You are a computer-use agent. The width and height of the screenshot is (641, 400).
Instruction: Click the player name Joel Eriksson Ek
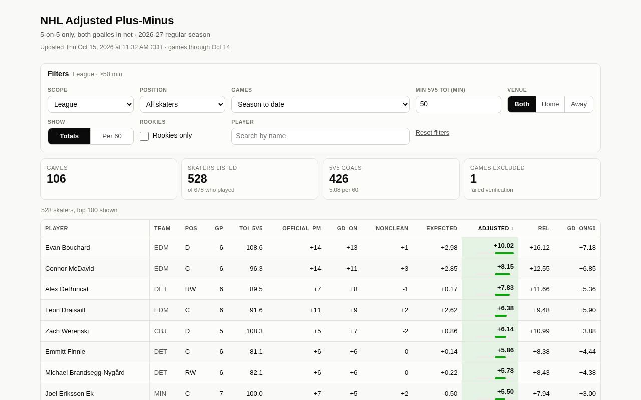(x=69, y=394)
